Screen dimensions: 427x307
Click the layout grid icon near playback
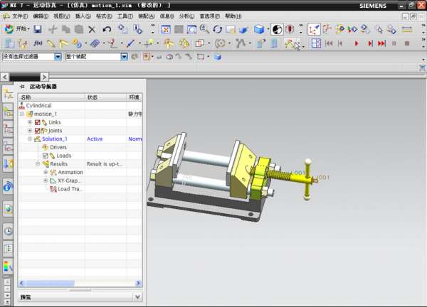316,43
